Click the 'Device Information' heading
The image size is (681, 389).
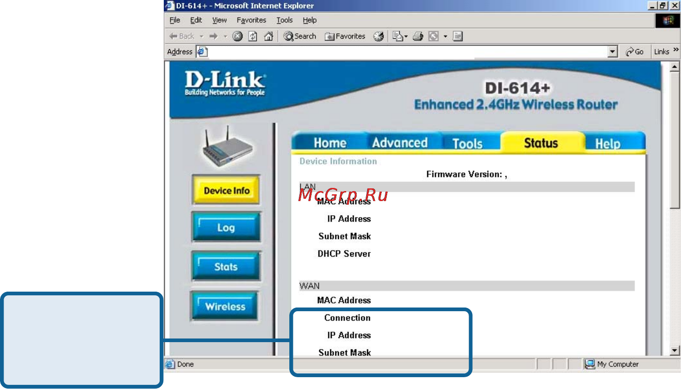pyautogui.click(x=338, y=161)
